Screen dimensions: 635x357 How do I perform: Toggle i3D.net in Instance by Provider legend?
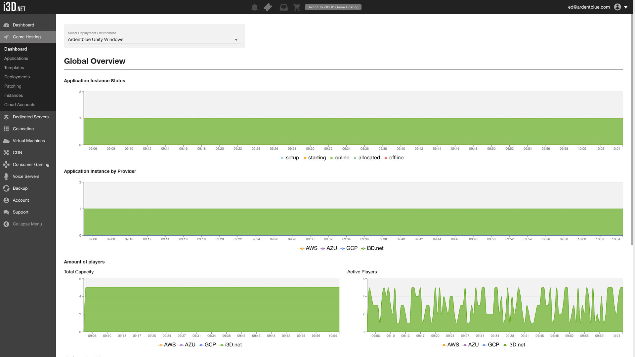(x=372, y=248)
